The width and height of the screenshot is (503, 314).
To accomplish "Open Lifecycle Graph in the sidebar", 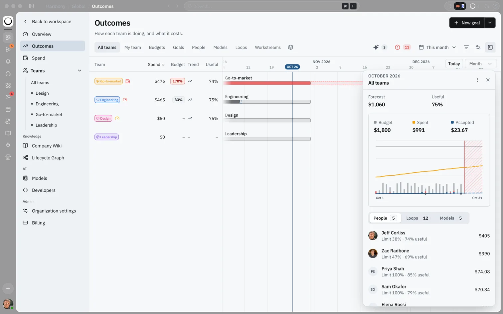I will tap(53, 158).
